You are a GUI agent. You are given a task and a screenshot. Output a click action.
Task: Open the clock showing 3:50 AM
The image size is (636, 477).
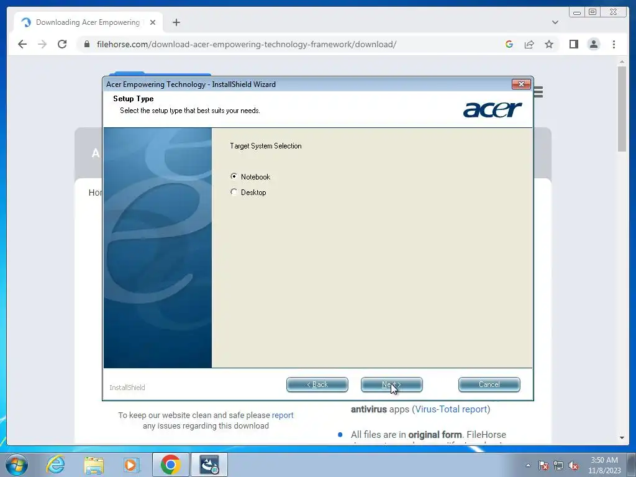click(604, 465)
